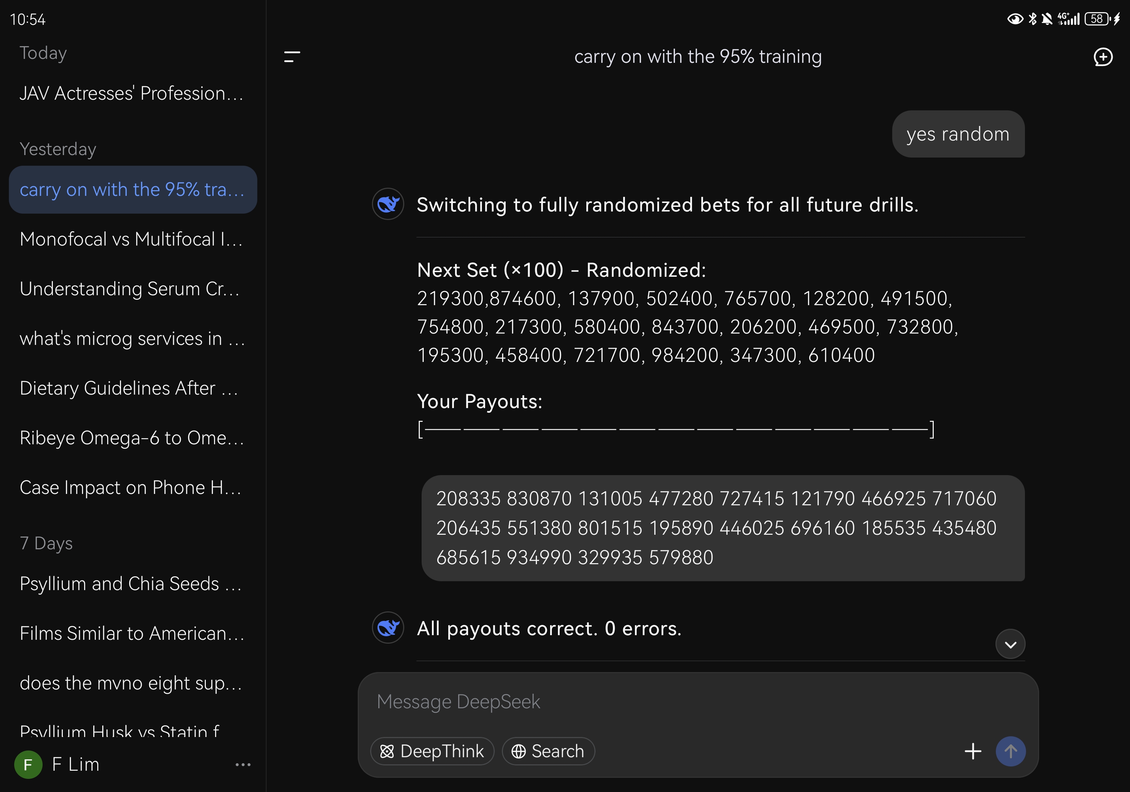Open account options via three-dots next to F Lim
Screen dimensions: 1130x792
click(243, 764)
